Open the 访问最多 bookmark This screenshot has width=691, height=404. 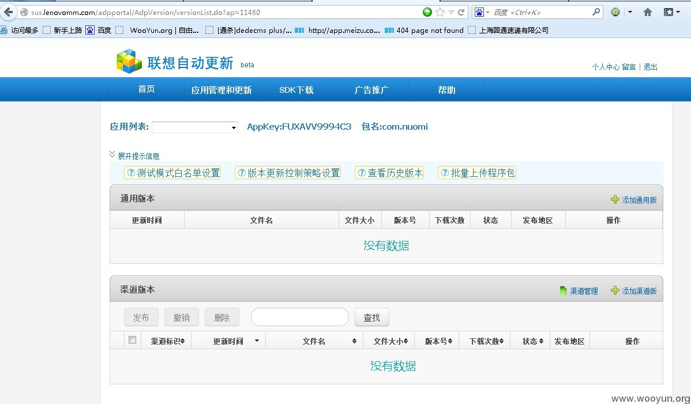coord(20,31)
